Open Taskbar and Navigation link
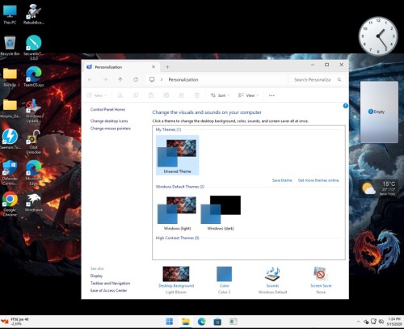404x329 pixels. (x=110, y=283)
